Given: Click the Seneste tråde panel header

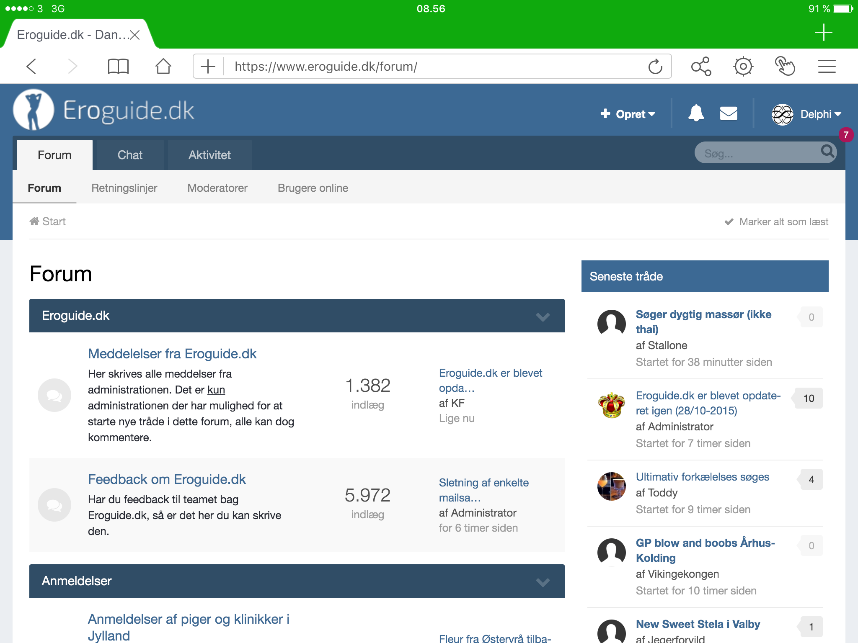Looking at the screenshot, I should (x=705, y=276).
